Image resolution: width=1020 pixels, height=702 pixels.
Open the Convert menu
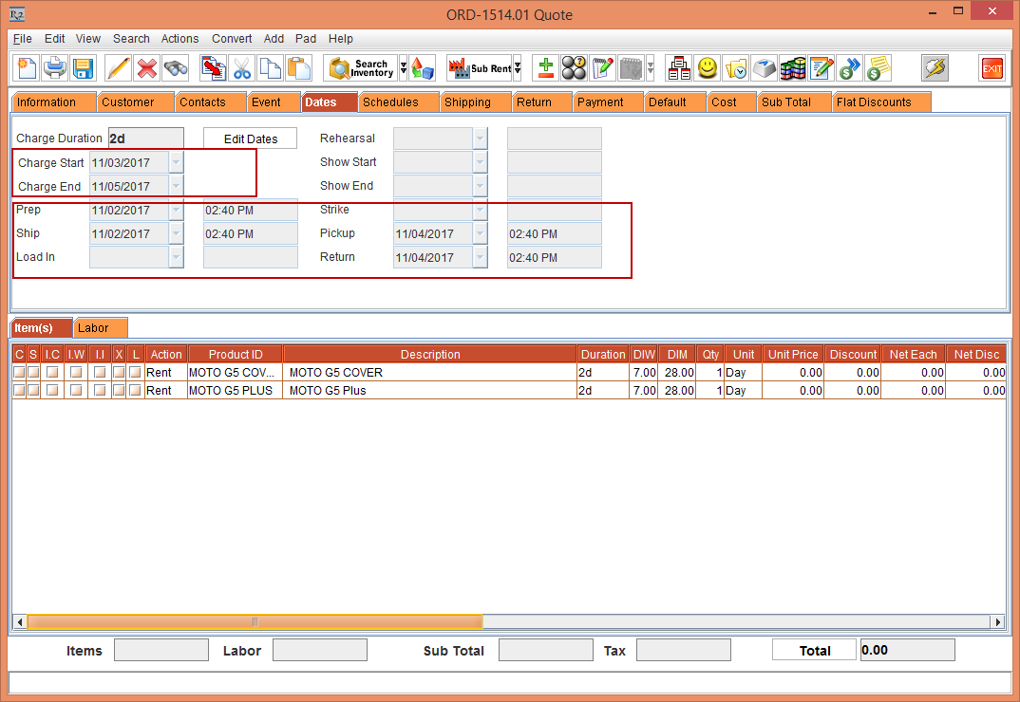click(x=232, y=39)
